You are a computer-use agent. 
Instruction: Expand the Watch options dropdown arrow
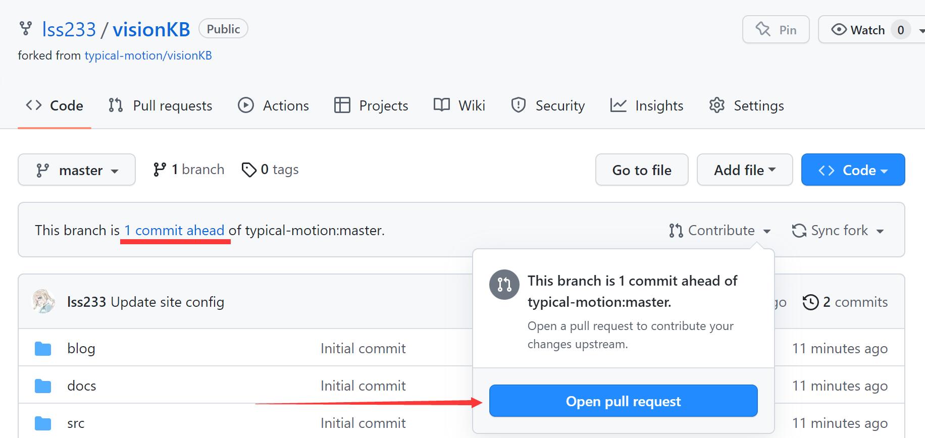[921, 31]
